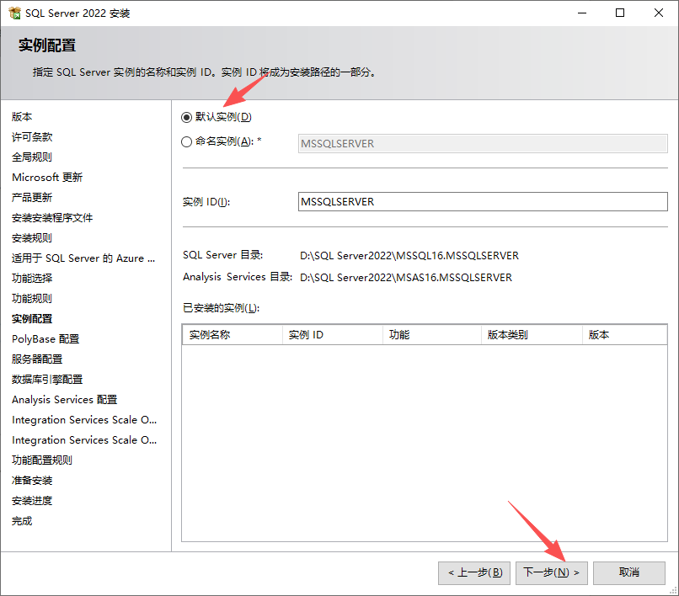Image resolution: width=679 pixels, height=596 pixels.
Task: Click the SQL Server 目录 path text
Action: tap(409, 256)
